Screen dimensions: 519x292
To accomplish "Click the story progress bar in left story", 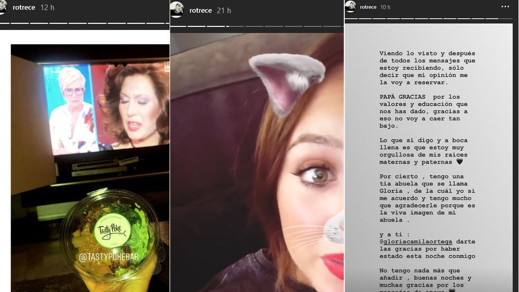I will (x=85, y=23).
